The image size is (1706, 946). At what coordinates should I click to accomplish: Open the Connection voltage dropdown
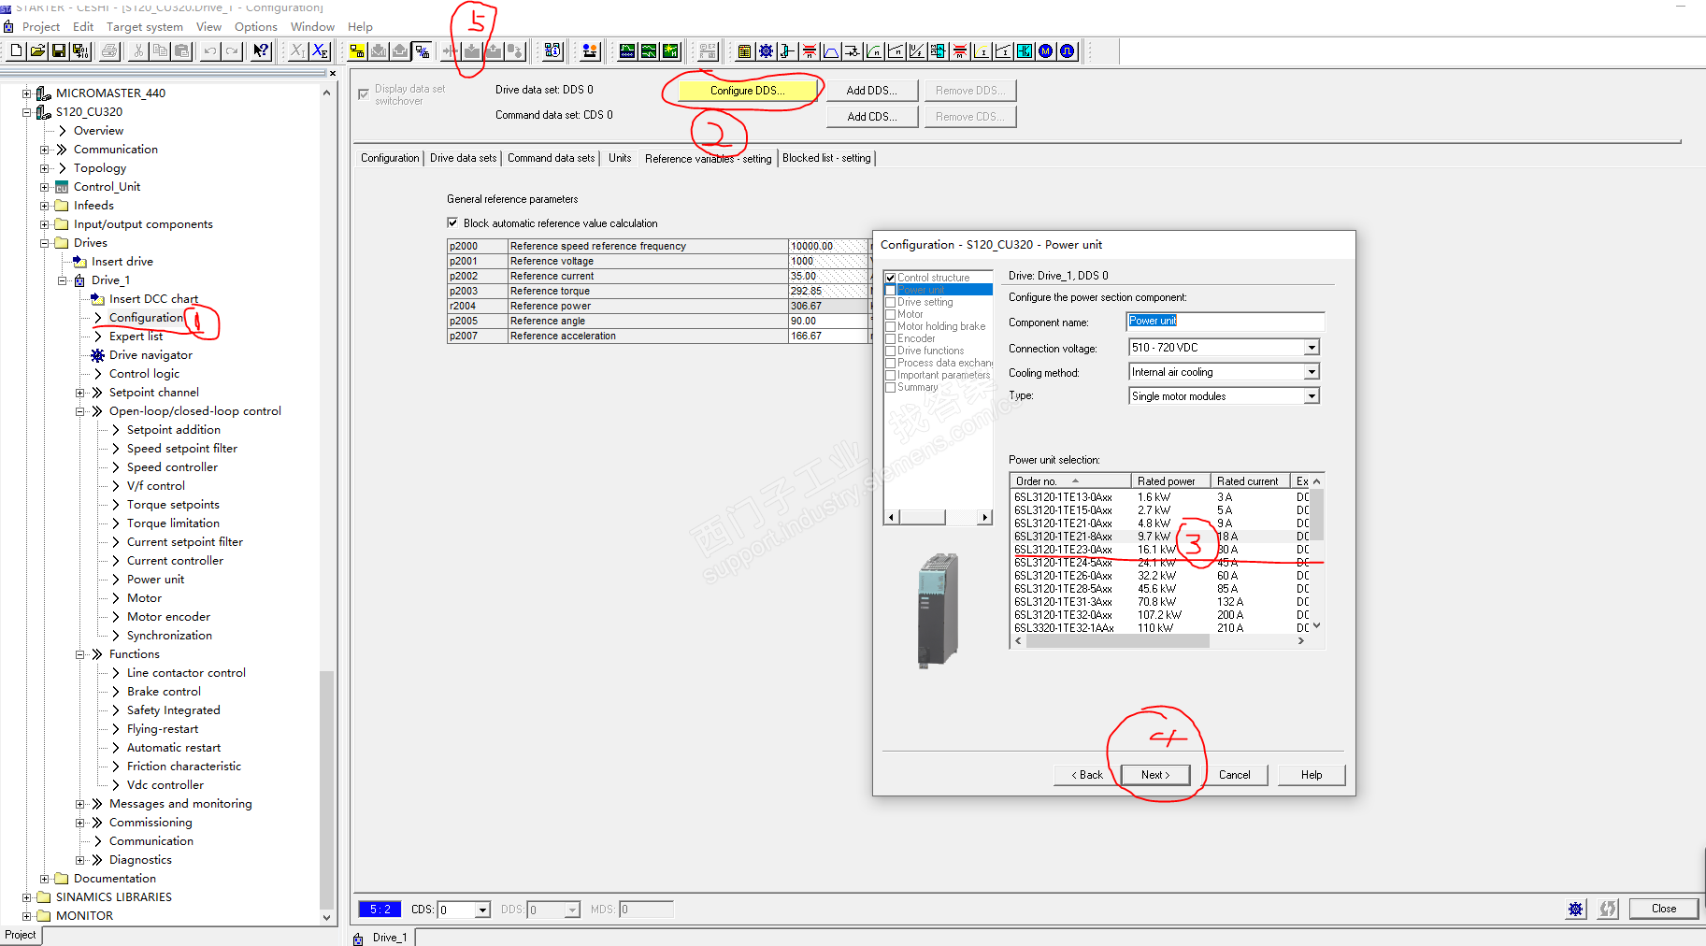click(x=1312, y=348)
